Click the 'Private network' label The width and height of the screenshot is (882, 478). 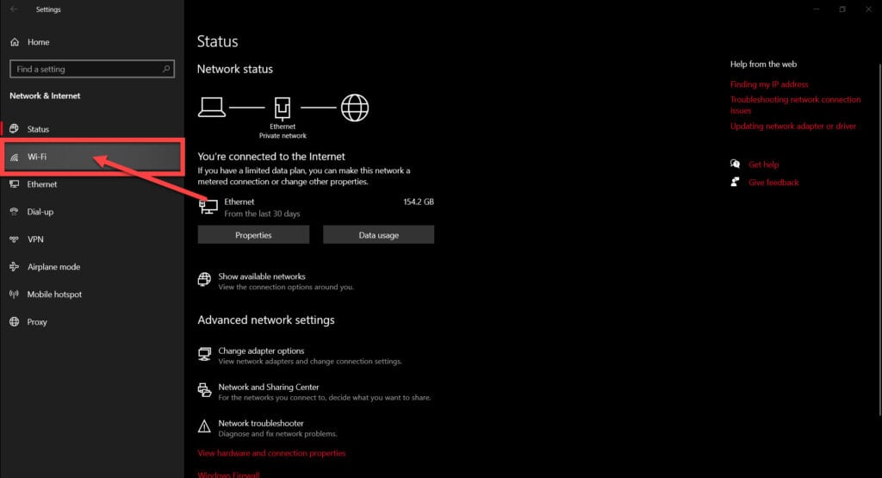[283, 135]
